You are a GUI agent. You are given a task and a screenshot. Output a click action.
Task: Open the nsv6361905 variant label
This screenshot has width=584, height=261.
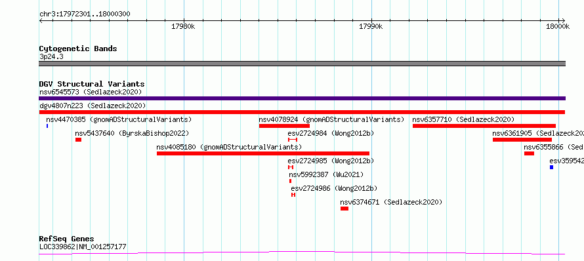tap(538, 133)
